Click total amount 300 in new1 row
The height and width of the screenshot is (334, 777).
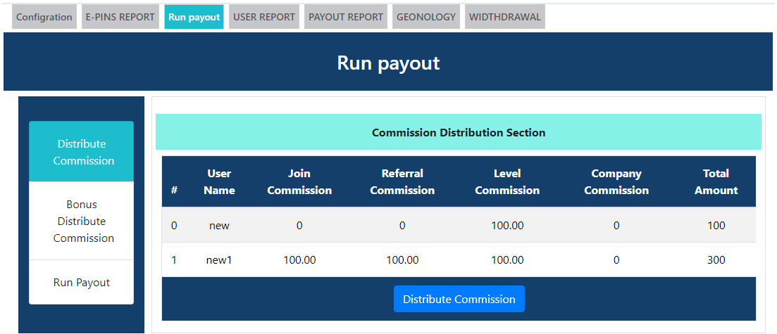[716, 260]
